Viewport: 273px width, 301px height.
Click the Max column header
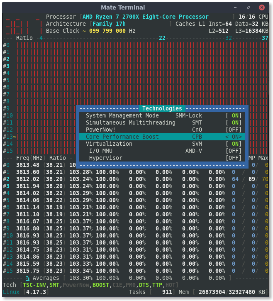coord(263,158)
